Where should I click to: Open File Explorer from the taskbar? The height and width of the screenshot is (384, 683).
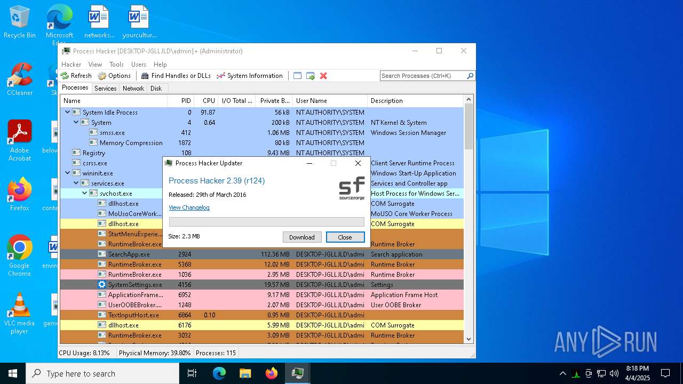pyautogui.click(x=245, y=373)
